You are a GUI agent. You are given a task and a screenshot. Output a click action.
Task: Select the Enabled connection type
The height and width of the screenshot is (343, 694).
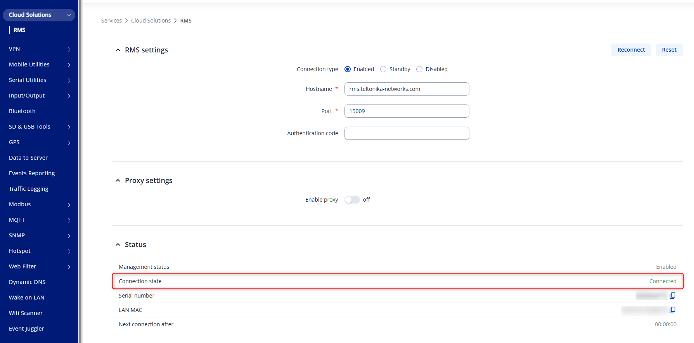348,69
